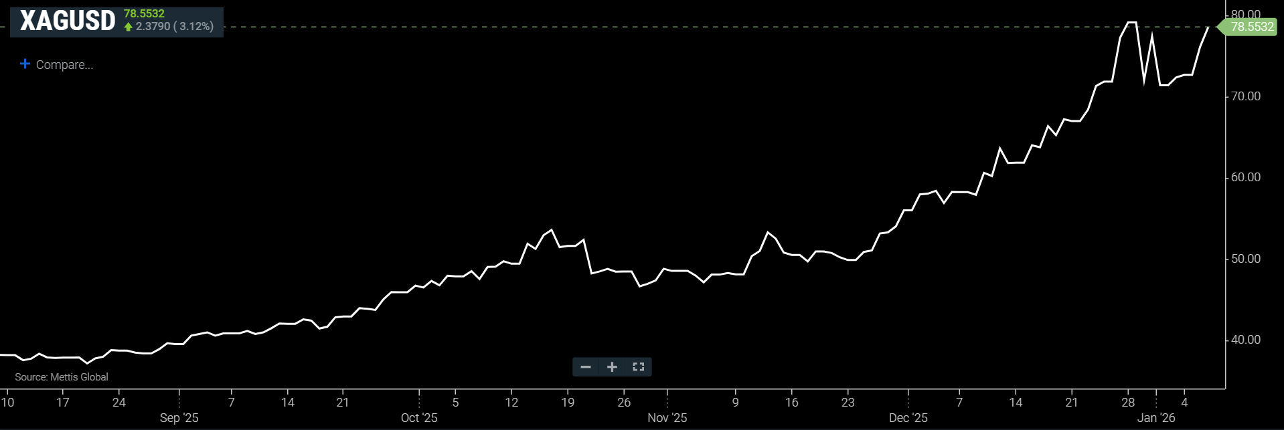
Task: Click the XAGUSD symbol title
Action: pyautogui.click(x=68, y=21)
